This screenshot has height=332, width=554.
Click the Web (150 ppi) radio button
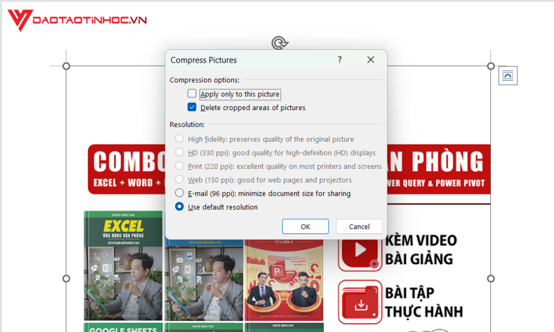[x=179, y=179]
